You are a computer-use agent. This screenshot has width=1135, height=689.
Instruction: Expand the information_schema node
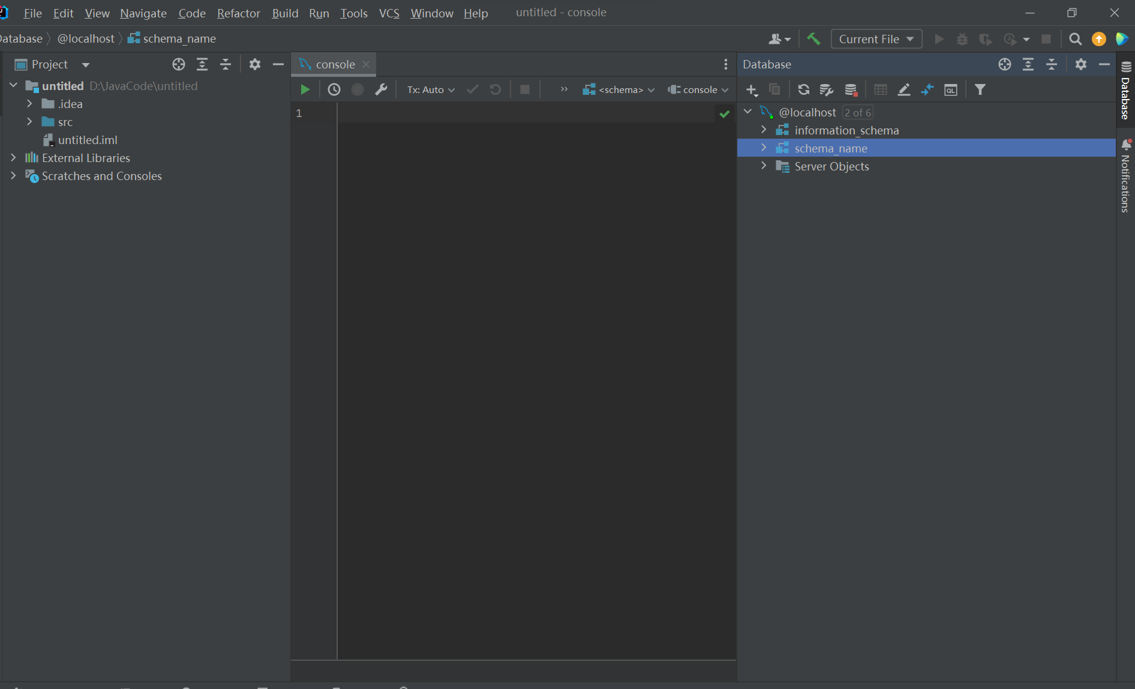(x=764, y=130)
